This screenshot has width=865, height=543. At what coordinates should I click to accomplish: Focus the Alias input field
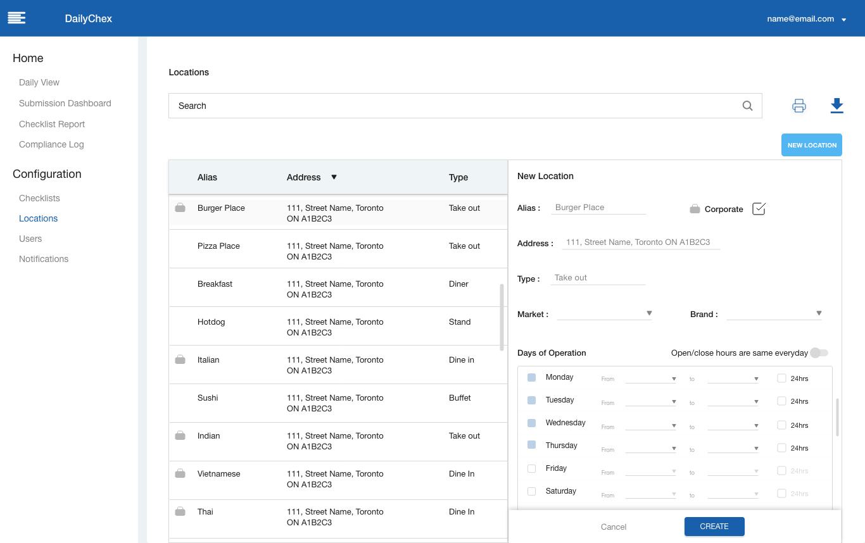(598, 208)
